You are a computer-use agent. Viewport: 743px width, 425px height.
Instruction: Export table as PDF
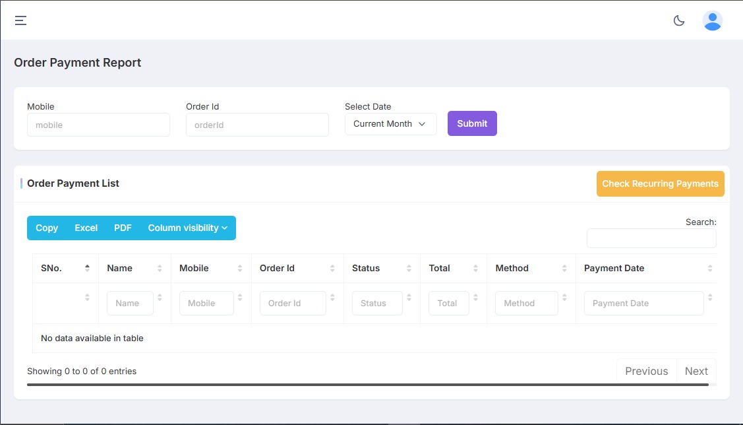coord(123,228)
